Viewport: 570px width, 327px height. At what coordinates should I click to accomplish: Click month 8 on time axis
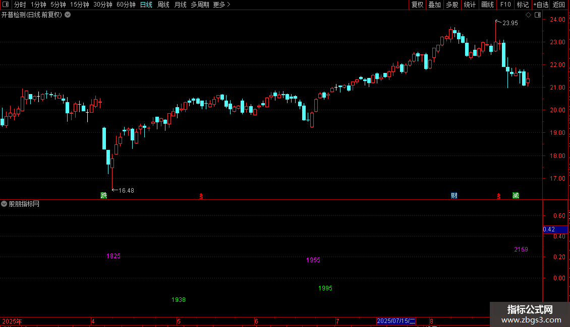(431, 321)
